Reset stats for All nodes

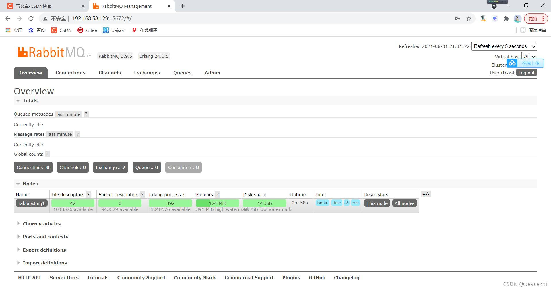click(404, 203)
